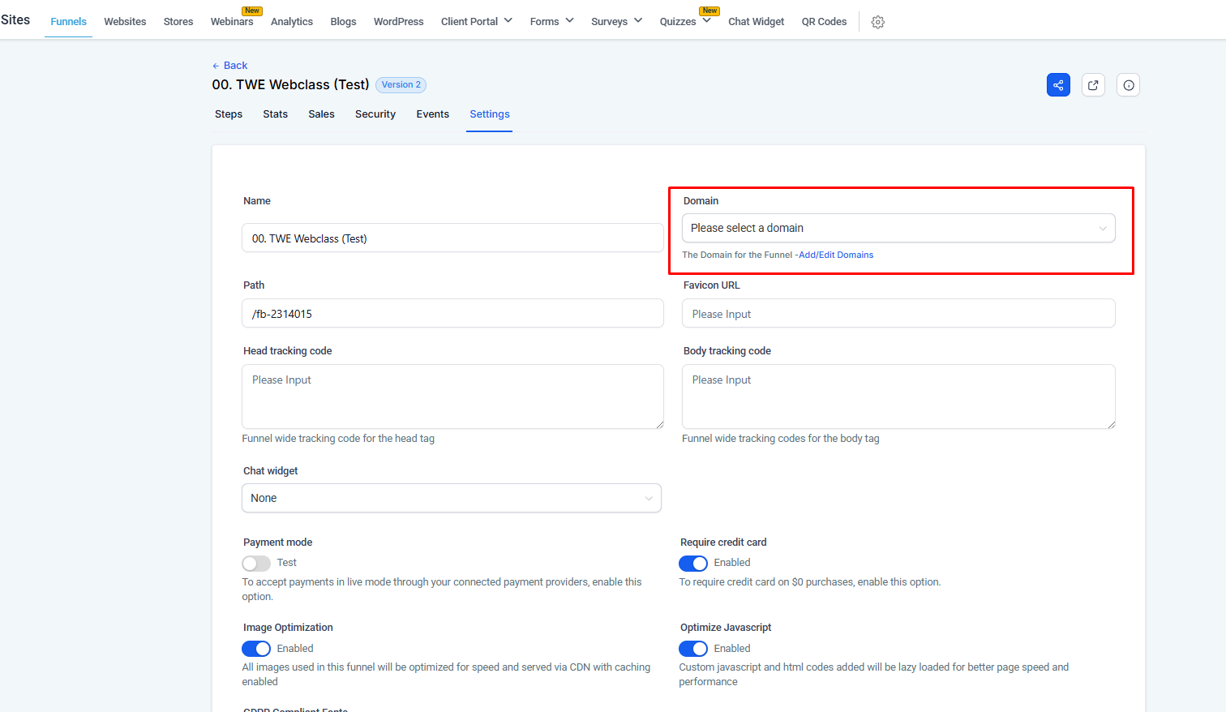
Task: Disable the Optimize Javascript switch
Action: click(x=693, y=649)
